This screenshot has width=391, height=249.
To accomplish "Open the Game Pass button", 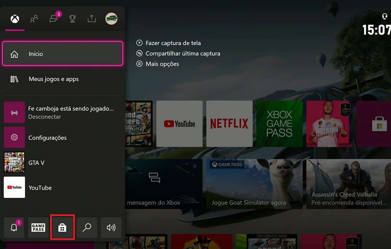I will [x=38, y=228].
